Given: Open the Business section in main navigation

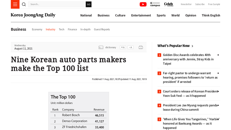Looking at the screenshot, I should tap(104, 15).
